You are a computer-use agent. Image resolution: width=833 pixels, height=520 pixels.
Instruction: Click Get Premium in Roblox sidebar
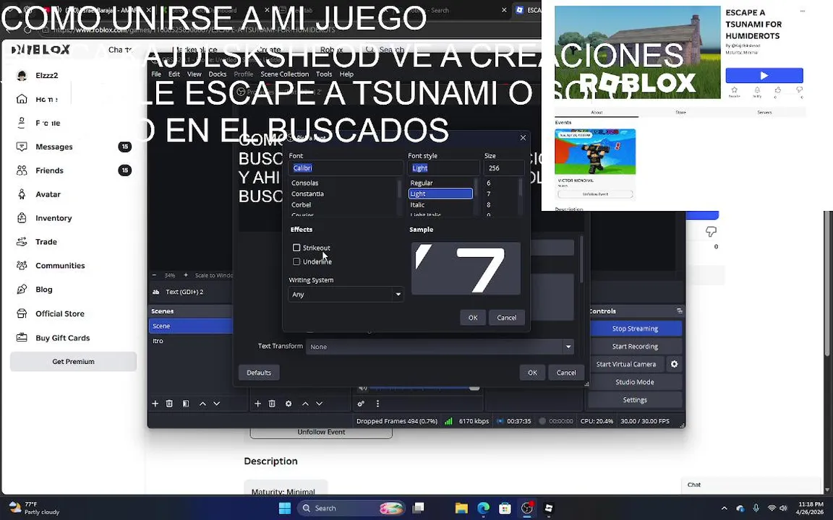73,361
